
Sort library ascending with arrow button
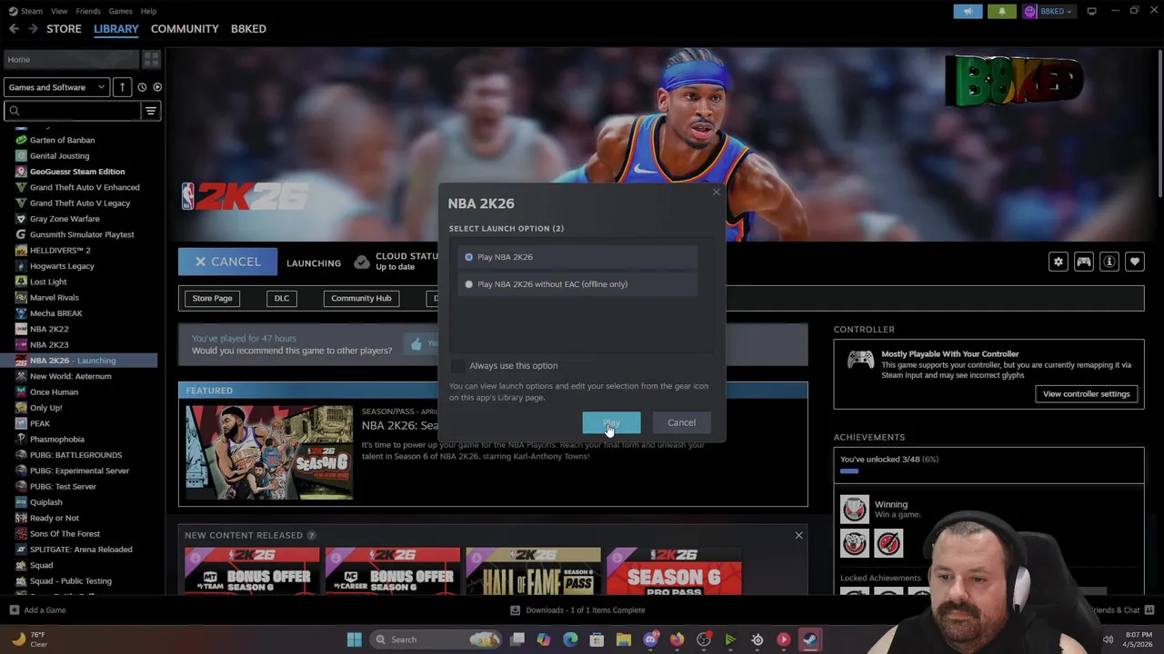[122, 87]
